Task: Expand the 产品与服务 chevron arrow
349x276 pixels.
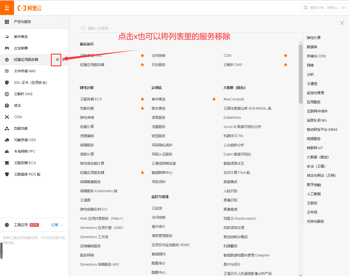Action: (x=62, y=22)
